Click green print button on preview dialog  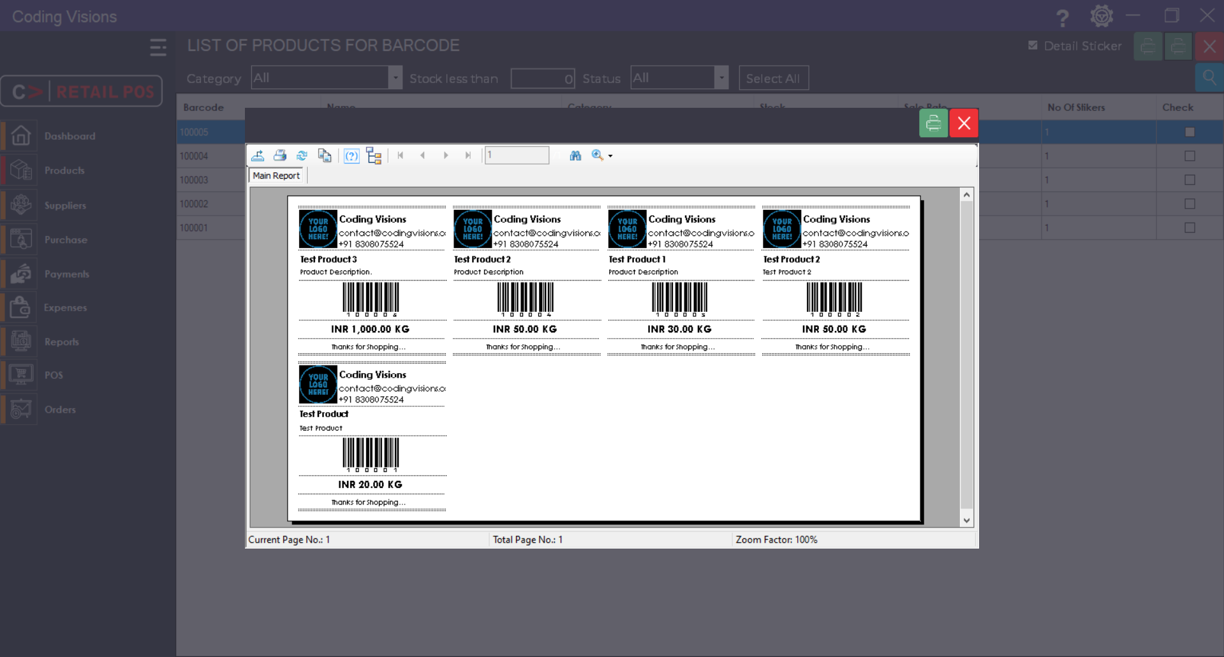click(x=933, y=123)
